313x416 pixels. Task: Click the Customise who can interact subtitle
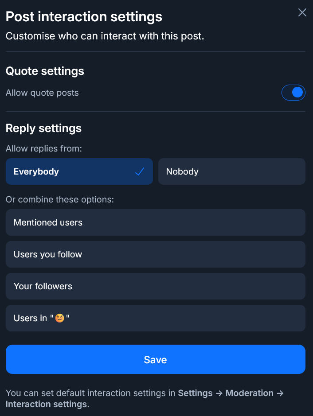105,36
